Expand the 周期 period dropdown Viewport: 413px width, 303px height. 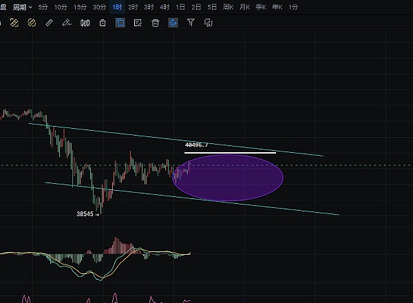(23, 7)
